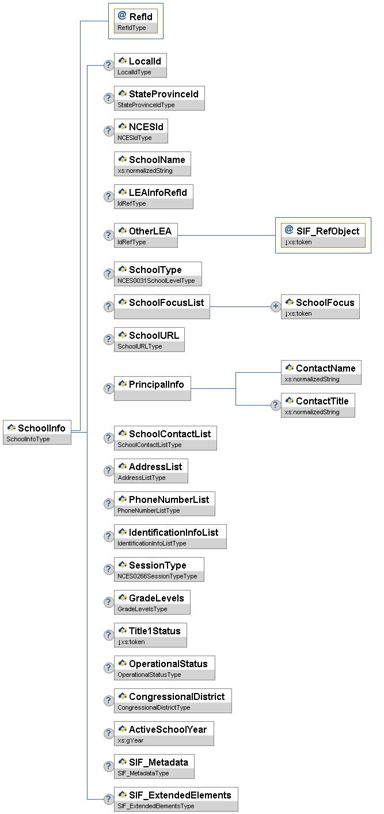
Task: Click the optional marker next to ContactTitle
Action: [276, 405]
